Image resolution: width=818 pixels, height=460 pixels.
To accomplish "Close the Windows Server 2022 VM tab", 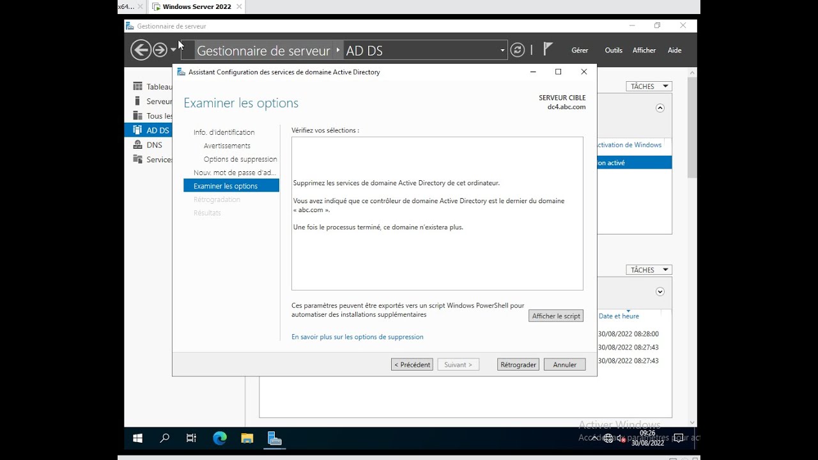I will [239, 6].
